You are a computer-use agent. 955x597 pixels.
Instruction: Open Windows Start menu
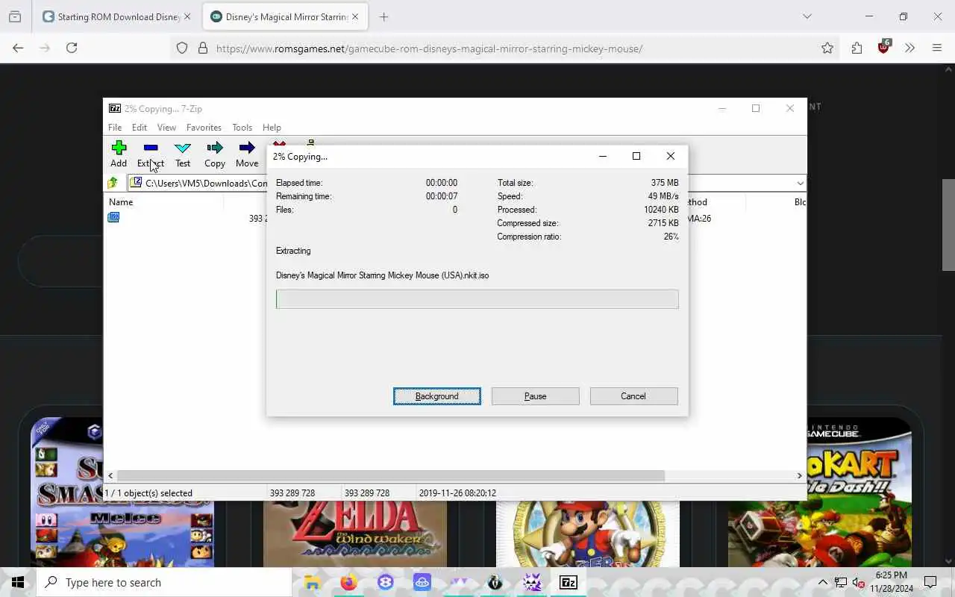click(18, 582)
